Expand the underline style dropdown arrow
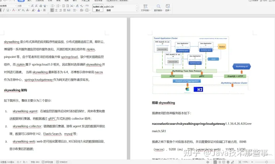The height and width of the screenshot is (164, 275). 10,10
